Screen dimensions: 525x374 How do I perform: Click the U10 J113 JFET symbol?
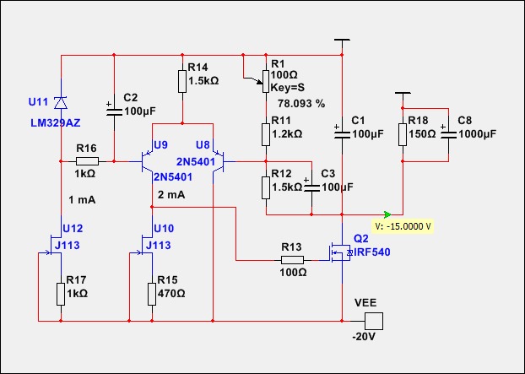[x=144, y=245]
